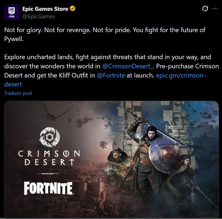
Task: Open the @CrimsonDesert_ mention
Action: pyautogui.click(x=128, y=66)
